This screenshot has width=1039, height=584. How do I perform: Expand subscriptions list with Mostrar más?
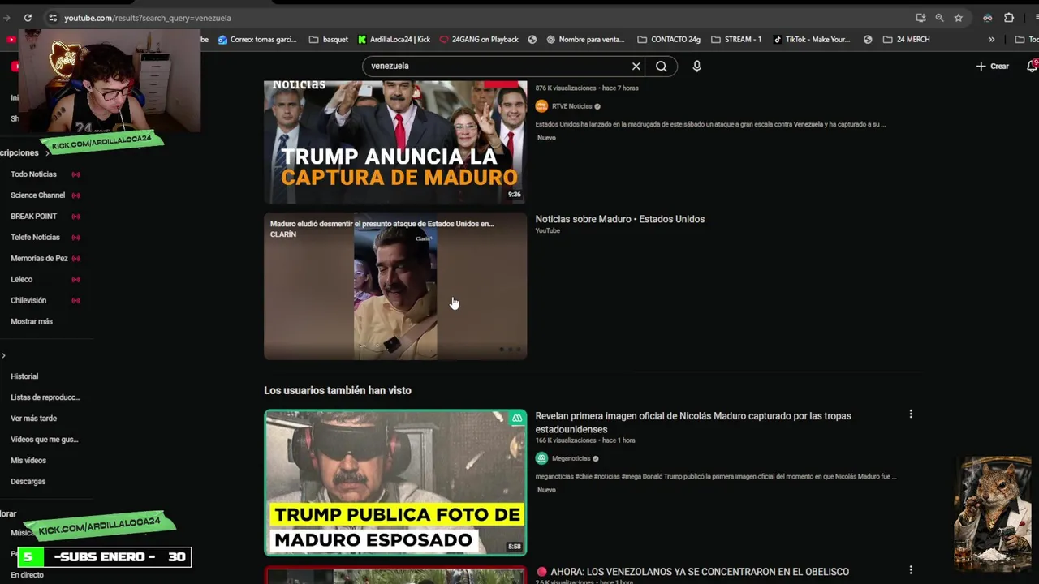click(x=32, y=322)
